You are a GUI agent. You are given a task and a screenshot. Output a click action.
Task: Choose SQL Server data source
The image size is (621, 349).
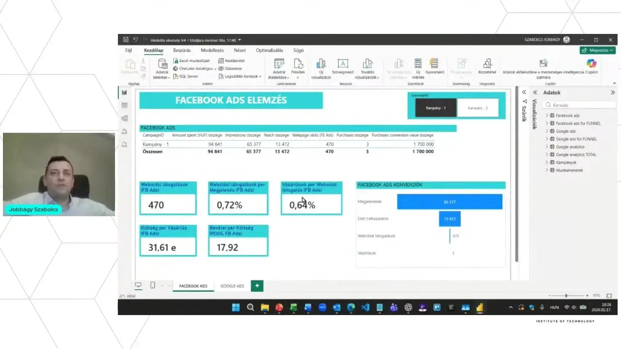[185, 76]
